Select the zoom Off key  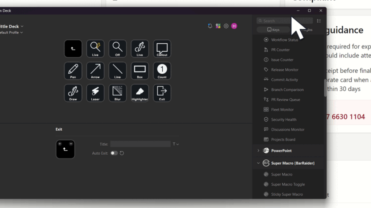[117, 49]
